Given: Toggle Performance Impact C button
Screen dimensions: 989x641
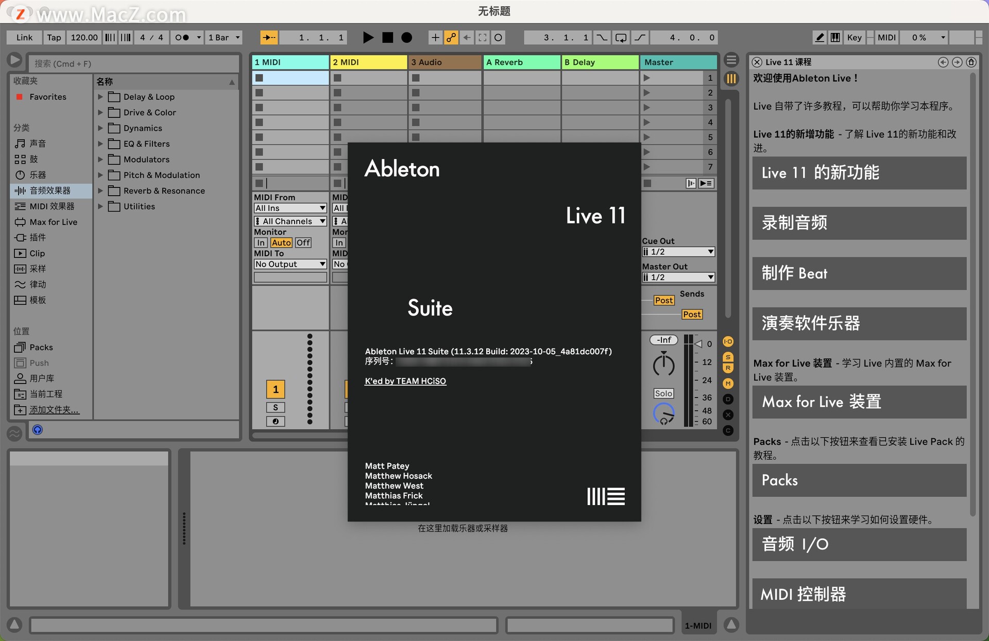Looking at the screenshot, I should (x=728, y=430).
